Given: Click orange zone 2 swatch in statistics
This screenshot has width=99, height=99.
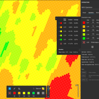Looking at the screenshot, I should click(x=61, y=27).
